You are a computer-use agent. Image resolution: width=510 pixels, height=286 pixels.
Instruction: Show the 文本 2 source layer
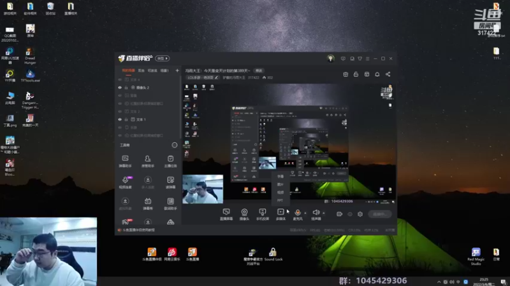[120, 111]
